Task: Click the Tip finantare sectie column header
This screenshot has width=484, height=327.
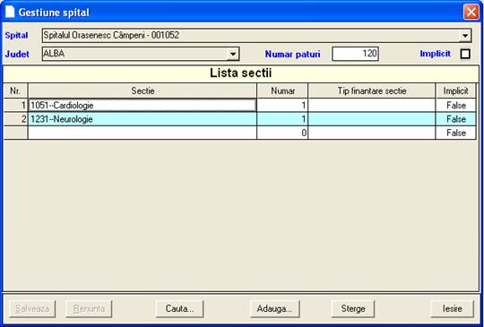Action: tap(372, 90)
